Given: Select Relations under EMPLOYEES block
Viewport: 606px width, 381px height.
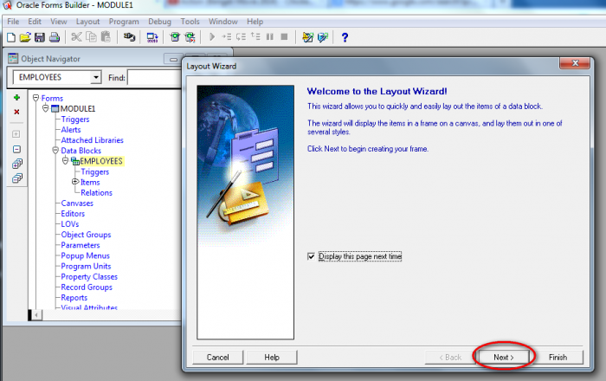Looking at the screenshot, I should (96, 193).
